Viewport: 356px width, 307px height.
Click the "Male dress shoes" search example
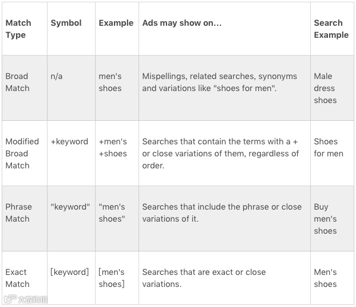click(x=325, y=88)
